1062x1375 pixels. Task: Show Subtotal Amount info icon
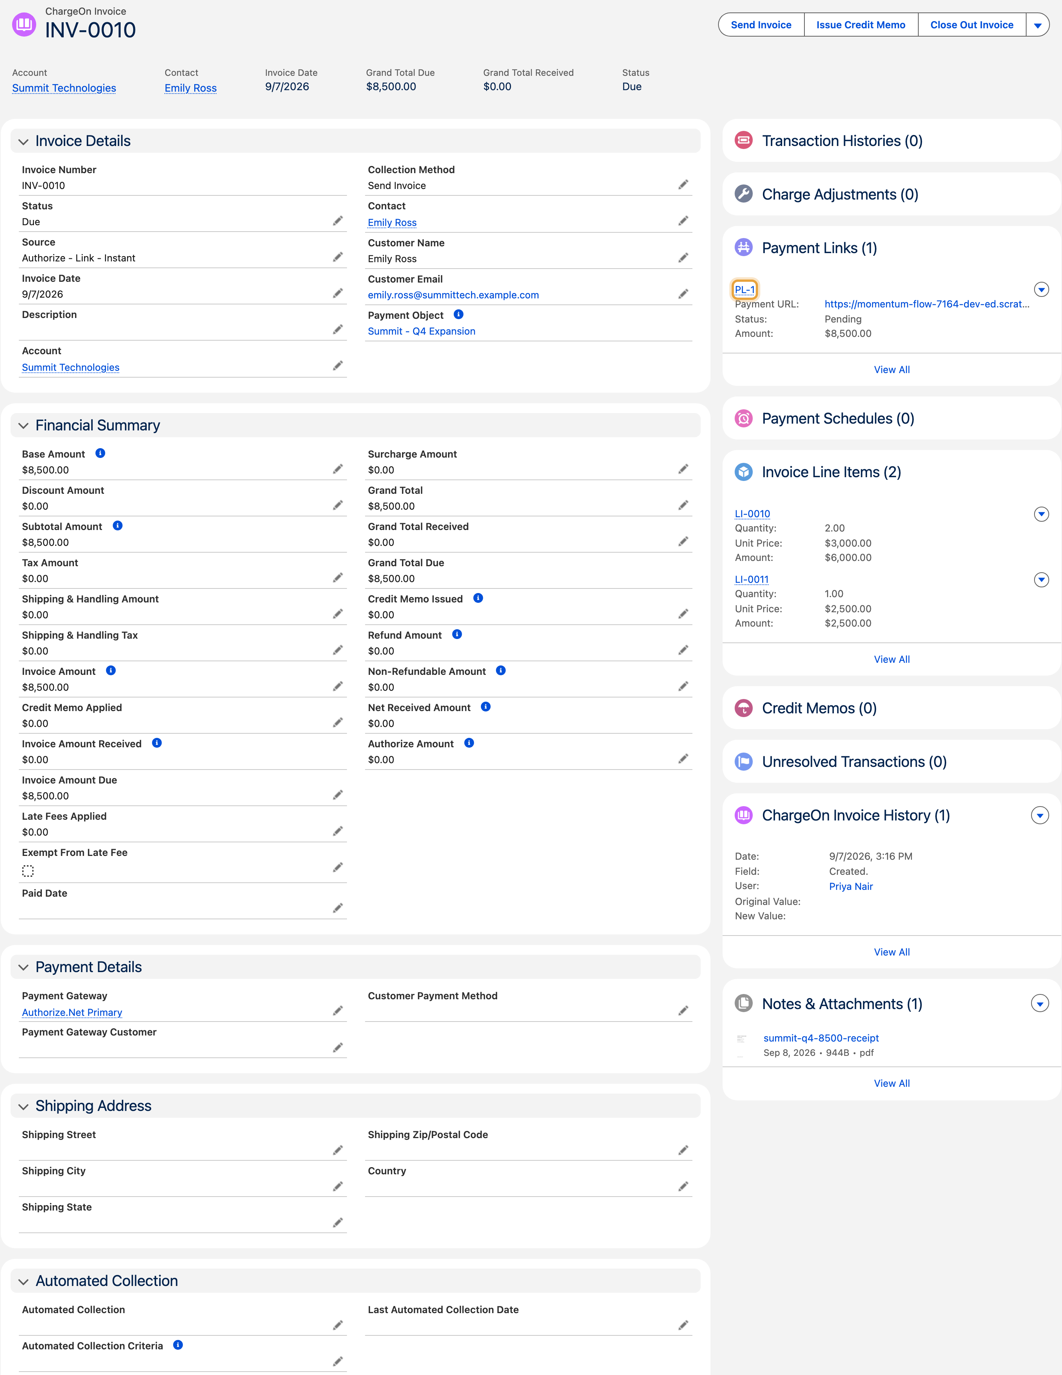[x=117, y=526]
